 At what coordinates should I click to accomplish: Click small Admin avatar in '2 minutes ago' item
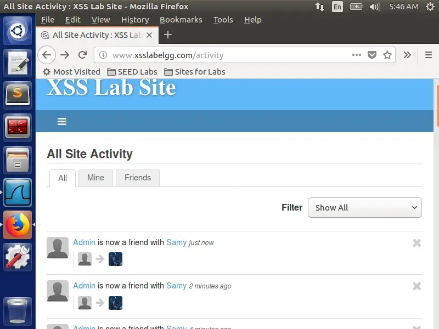tap(85, 303)
